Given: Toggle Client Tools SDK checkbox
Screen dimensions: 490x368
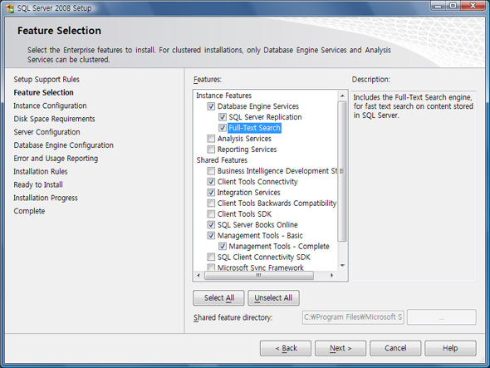Looking at the screenshot, I should (211, 213).
